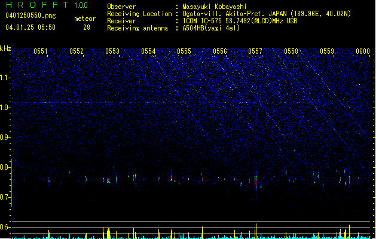Image resolution: width=376 pixels, height=239 pixels.
Task: Click the 0551 time marker
Action: point(41,51)
